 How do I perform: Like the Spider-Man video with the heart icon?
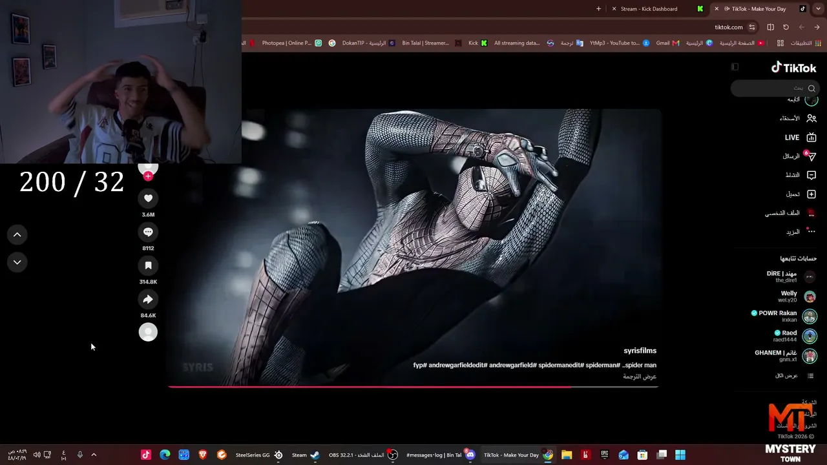coord(148,198)
